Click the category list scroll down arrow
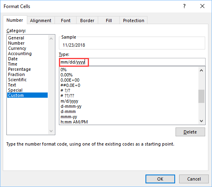 click(51, 131)
